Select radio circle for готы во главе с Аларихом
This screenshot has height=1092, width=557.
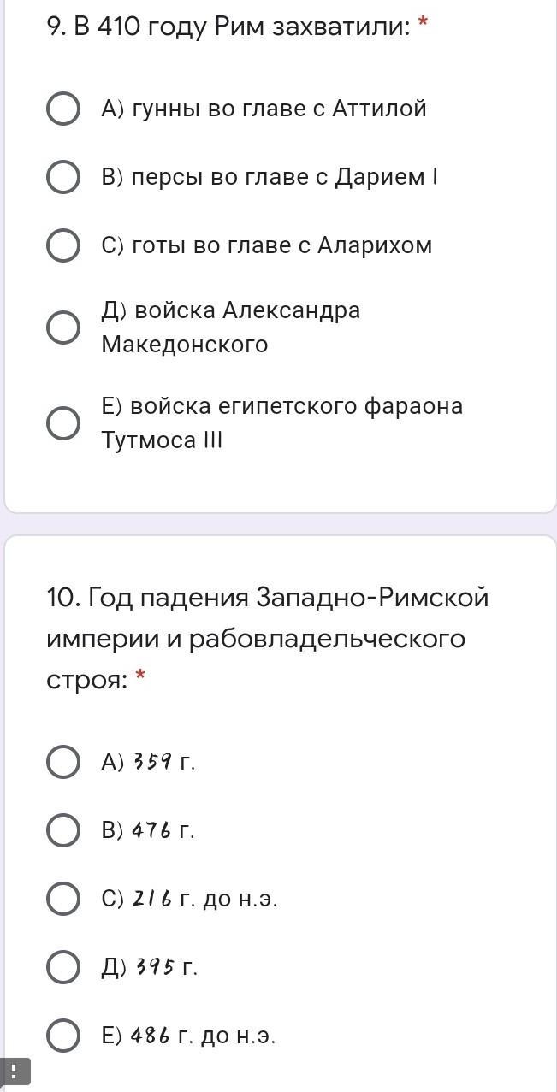coord(62,245)
